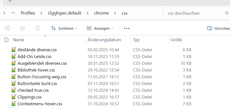Click the Abstände diverse.css file icon
Viewport: 230px width, 108px height.
14,49
